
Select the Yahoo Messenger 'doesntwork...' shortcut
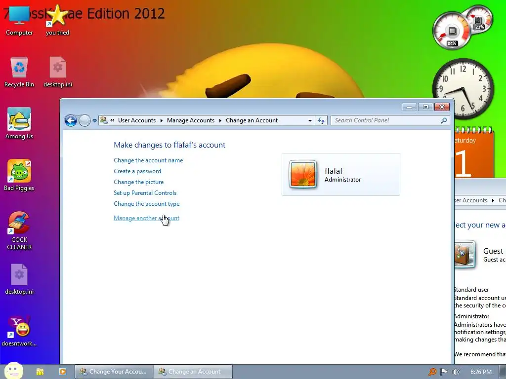coord(19,331)
